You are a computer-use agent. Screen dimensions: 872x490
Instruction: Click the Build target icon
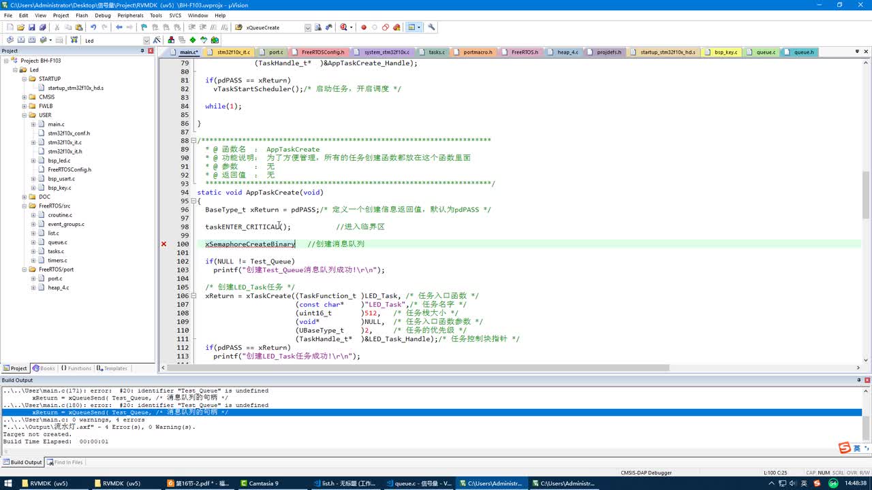pyautogui.click(x=21, y=40)
